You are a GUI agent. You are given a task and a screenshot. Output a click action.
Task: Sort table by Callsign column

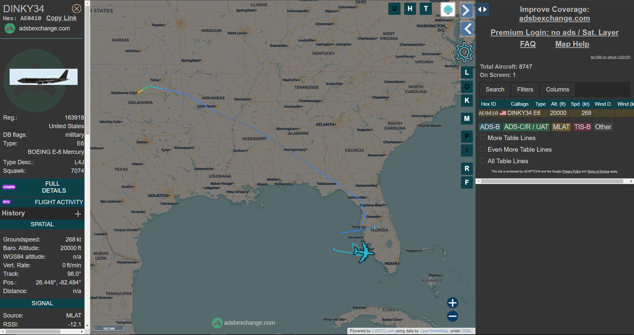click(519, 104)
